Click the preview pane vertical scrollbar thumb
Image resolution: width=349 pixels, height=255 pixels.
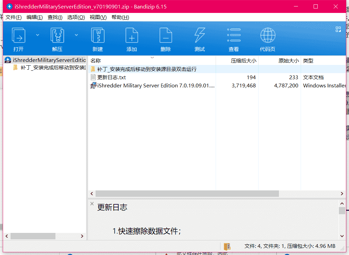coord(342,210)
